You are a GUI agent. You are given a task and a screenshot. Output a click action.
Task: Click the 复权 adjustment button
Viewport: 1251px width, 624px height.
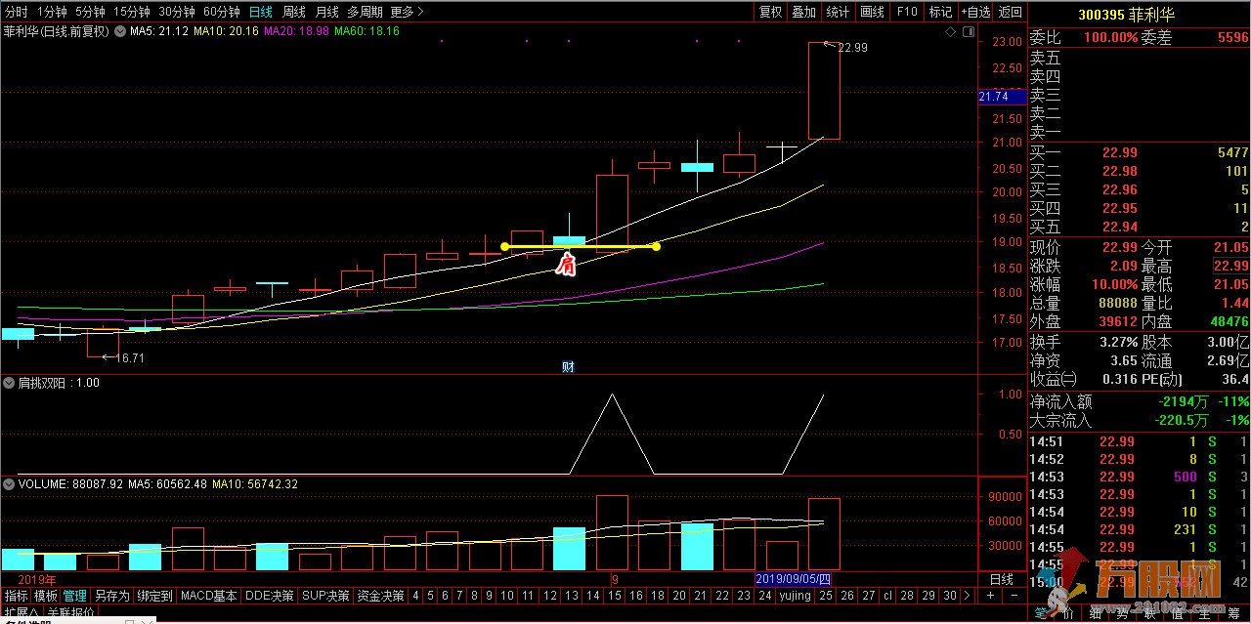pyautogui.click(x=771, y=12)
